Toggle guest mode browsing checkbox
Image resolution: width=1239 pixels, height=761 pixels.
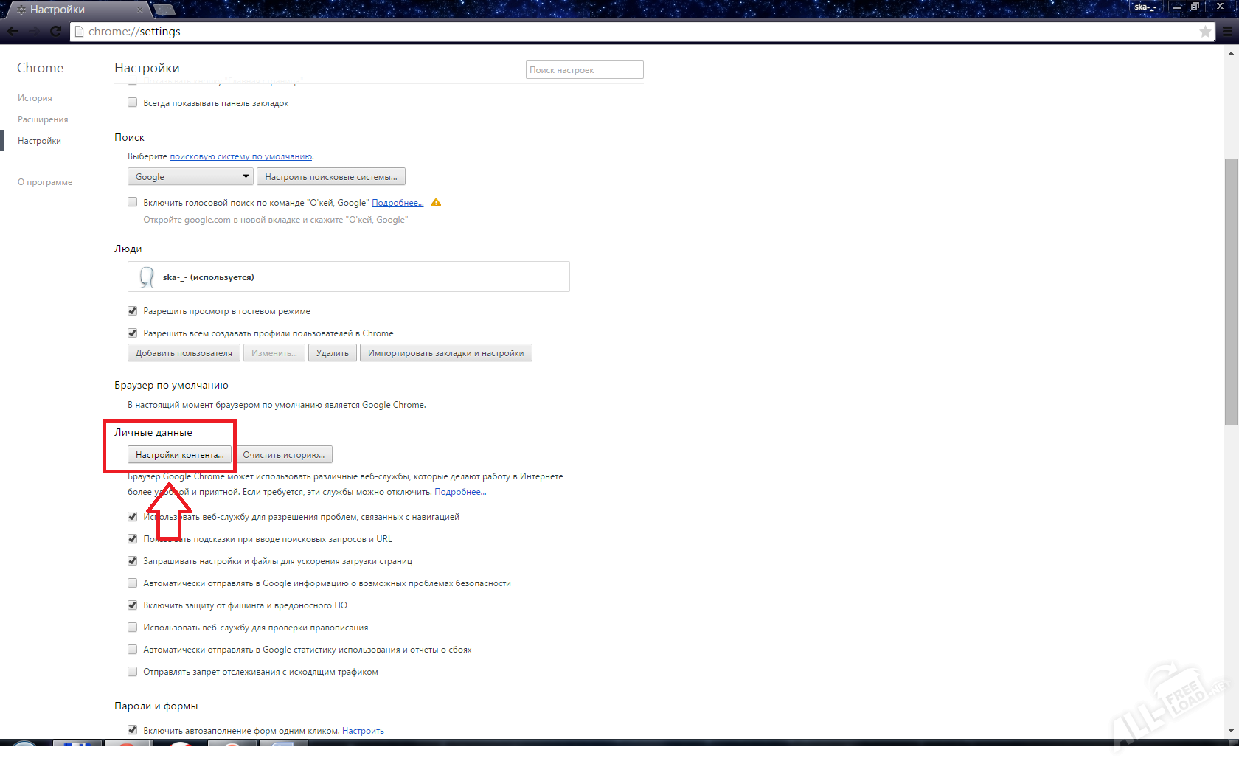tap(133, 311)
